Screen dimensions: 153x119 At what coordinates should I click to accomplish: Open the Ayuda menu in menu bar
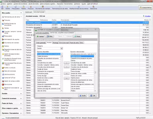coord(84,4)
